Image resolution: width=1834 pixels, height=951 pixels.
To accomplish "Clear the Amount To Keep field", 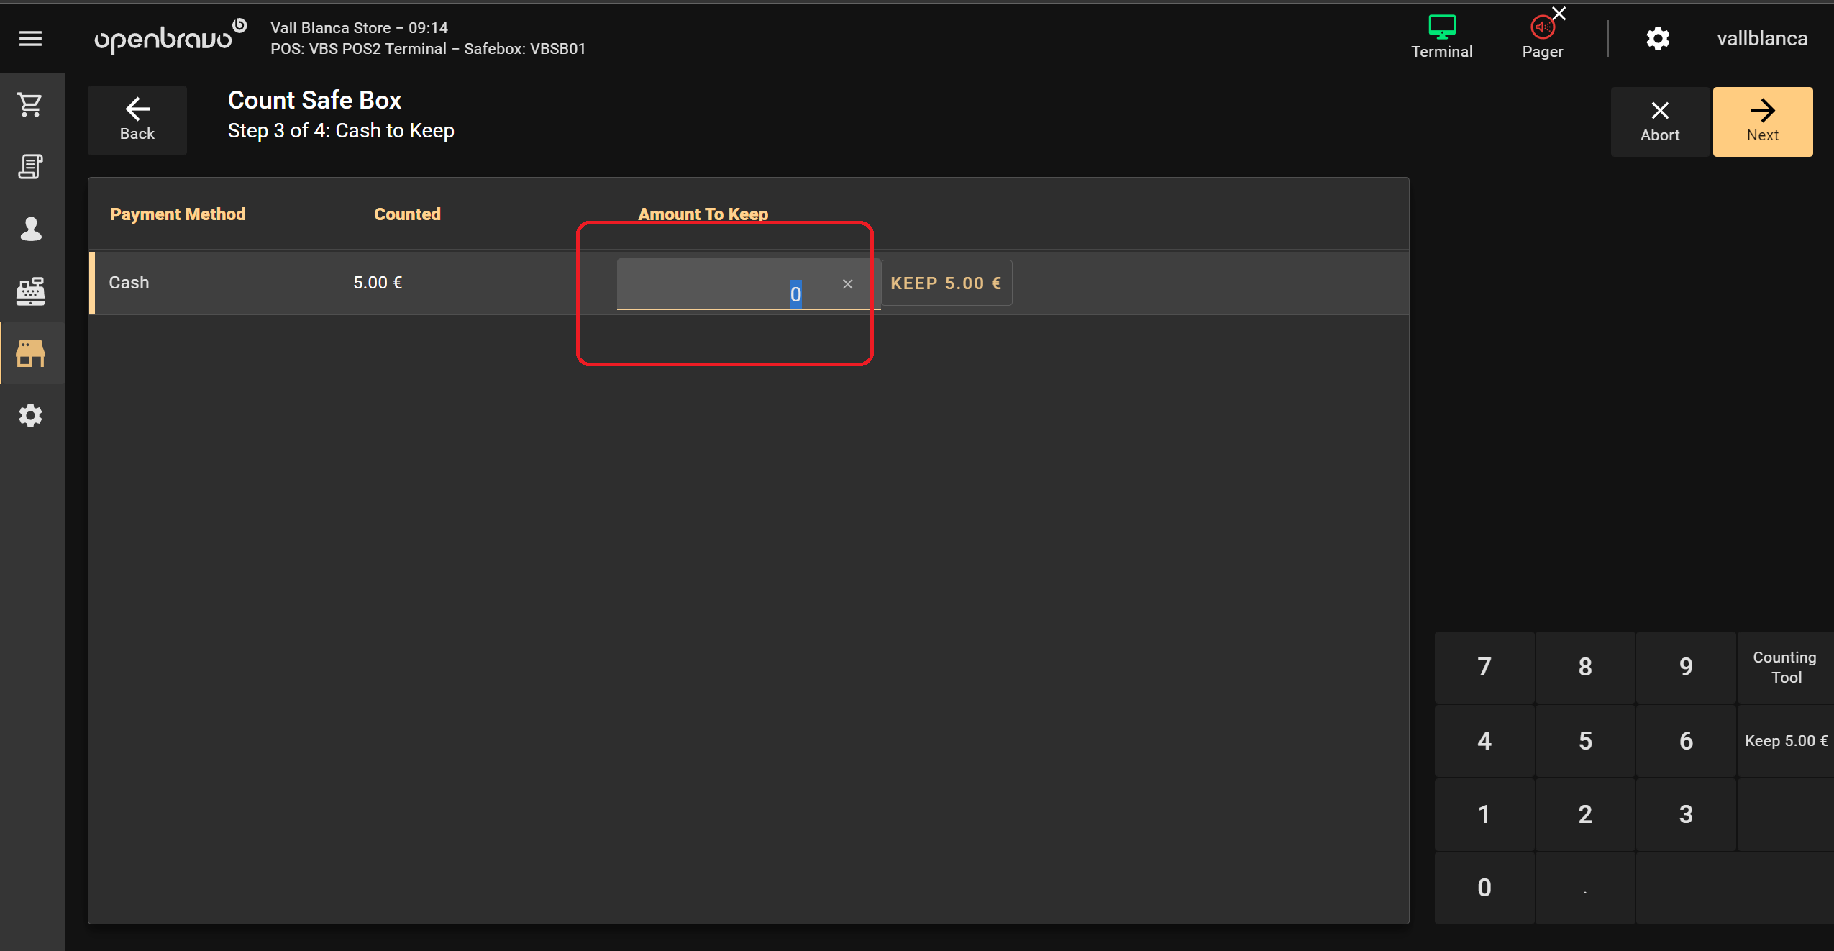I will tap(848, 284).
